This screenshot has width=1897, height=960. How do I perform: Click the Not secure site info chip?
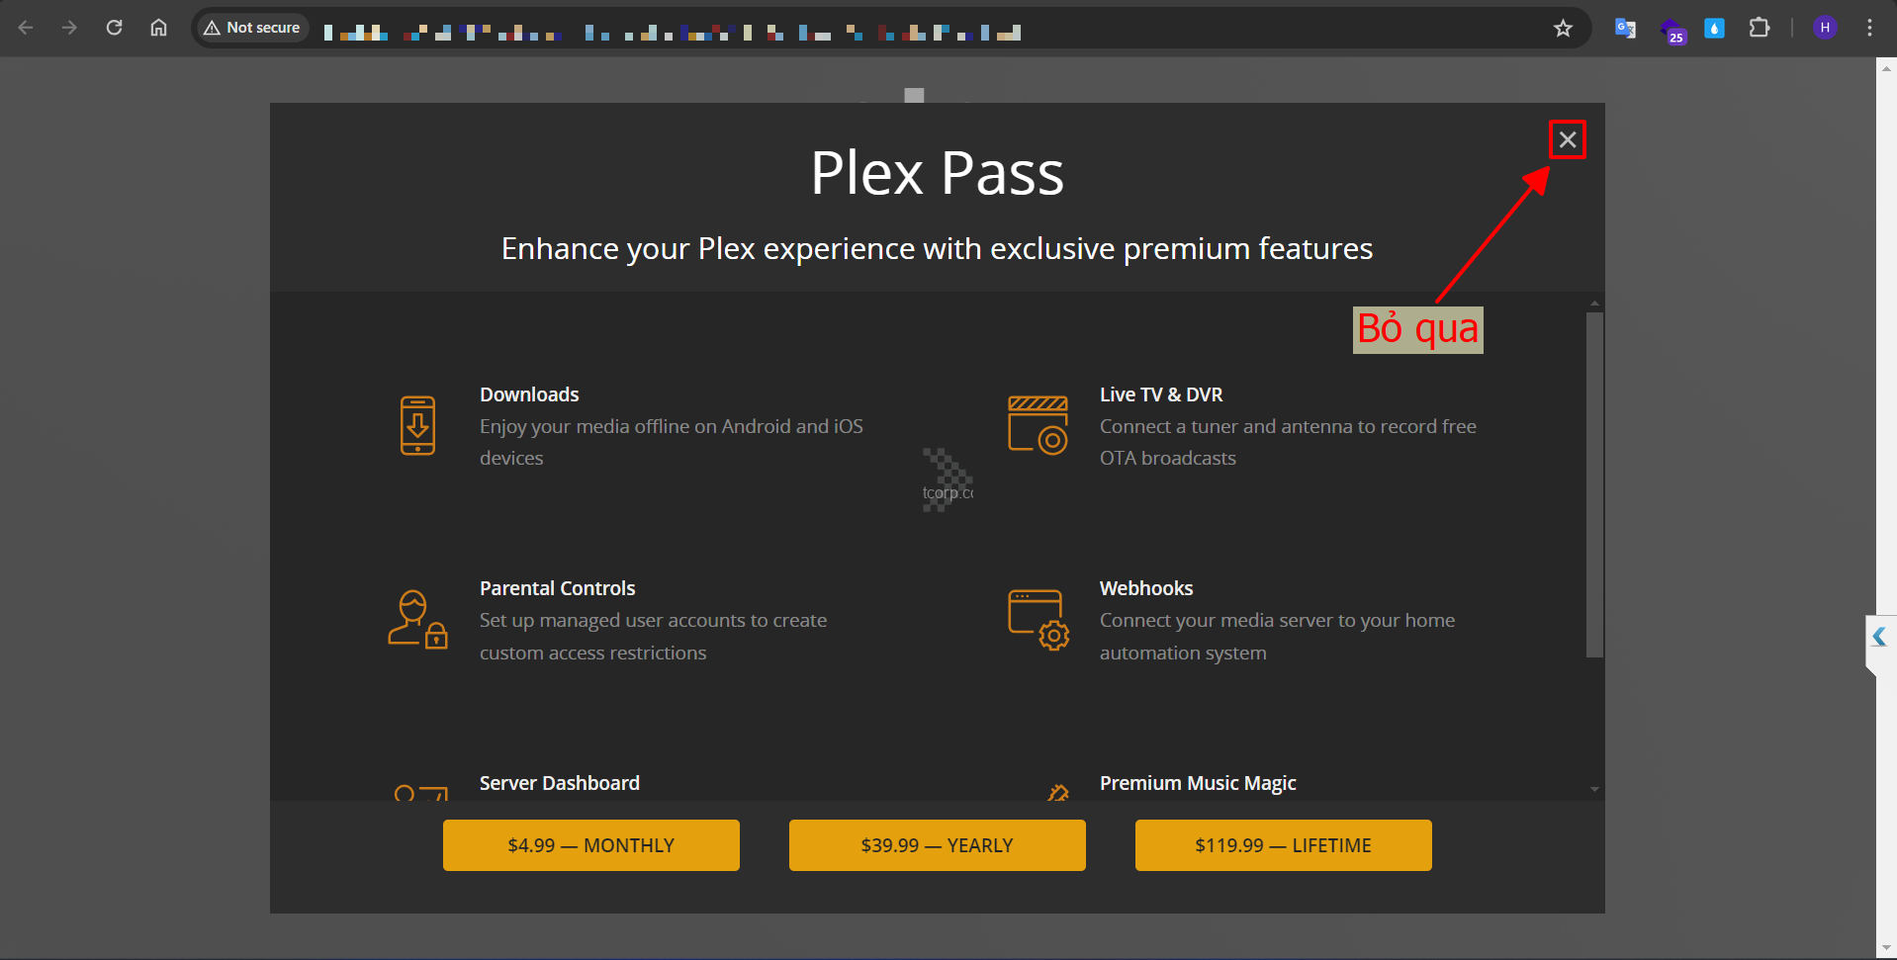(252, 28)
